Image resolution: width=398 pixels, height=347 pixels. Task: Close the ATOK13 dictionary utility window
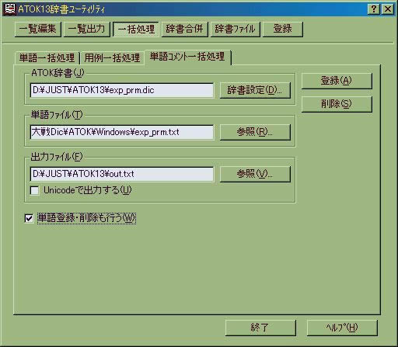click(x=388, y=9)
